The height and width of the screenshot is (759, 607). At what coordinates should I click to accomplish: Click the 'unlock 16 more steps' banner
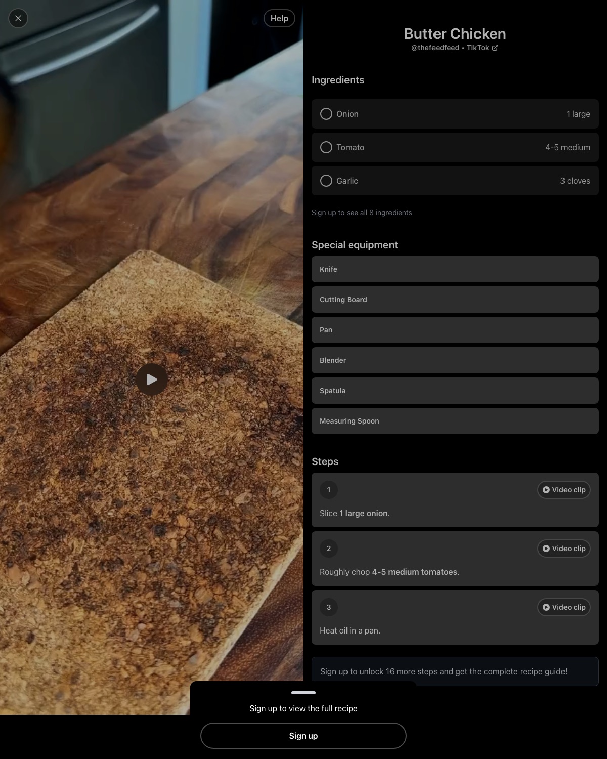(455, 671)
